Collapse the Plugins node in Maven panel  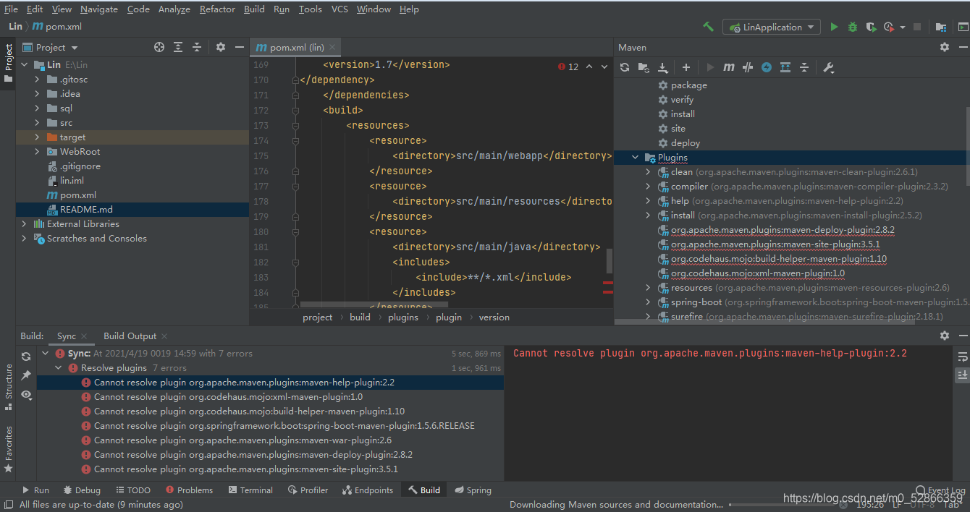coord(635,157)
